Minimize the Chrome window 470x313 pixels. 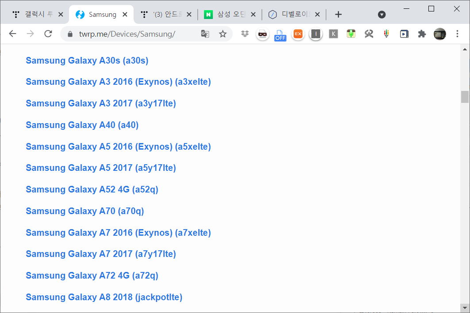pyautogui.click(x=406, y=8)
